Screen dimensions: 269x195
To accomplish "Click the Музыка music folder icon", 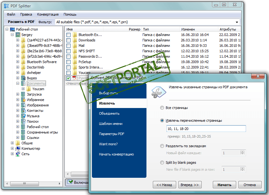I will 23,116.
